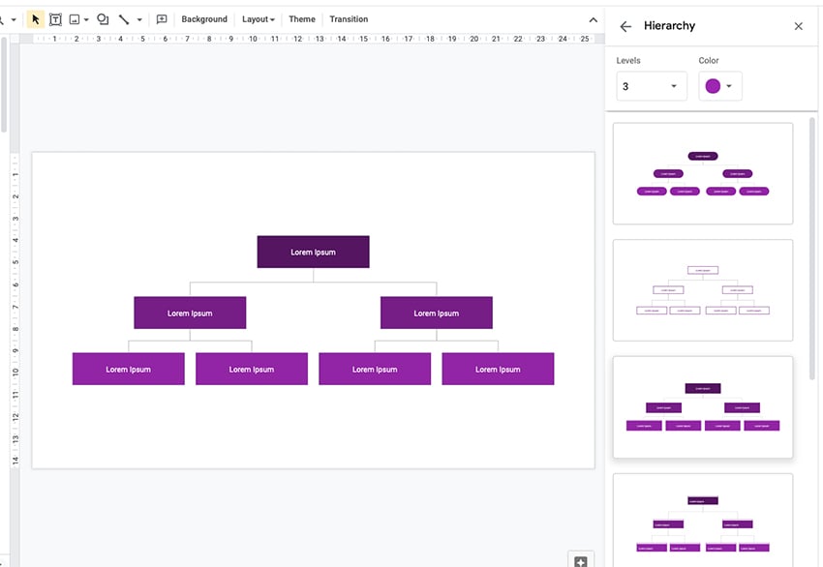Select the cursor selection tool
Image resolution: width=823 pixels, height=567 pixels.
(x=34, y=18)
